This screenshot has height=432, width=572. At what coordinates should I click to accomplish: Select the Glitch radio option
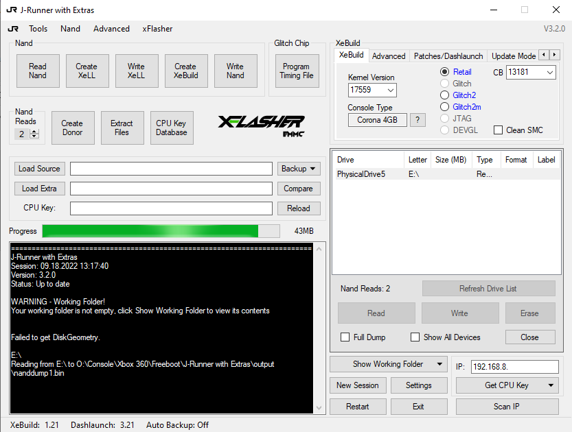(x=444, y=84)
